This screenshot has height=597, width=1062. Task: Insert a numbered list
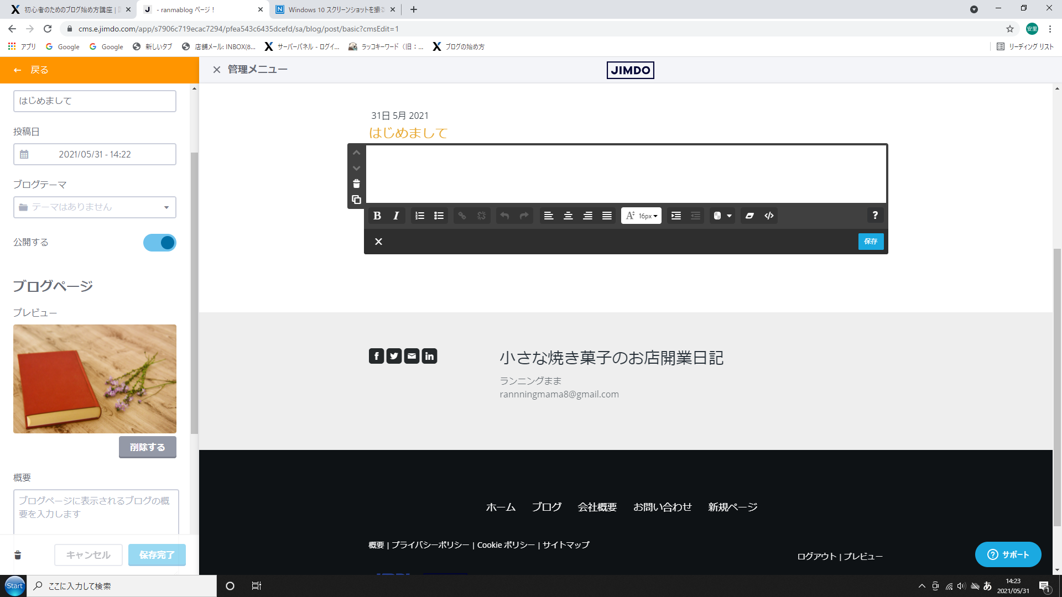[420, 216]
